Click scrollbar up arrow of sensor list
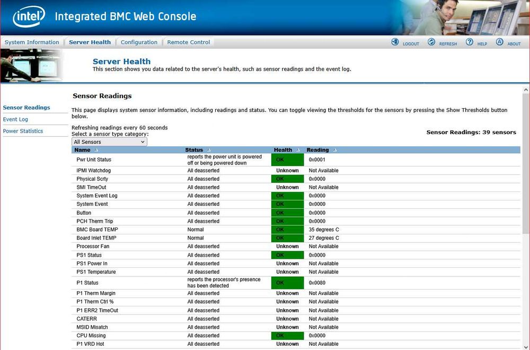Viewport: 530px width, 350px height. pyautogui.click(x=526, y=90)
